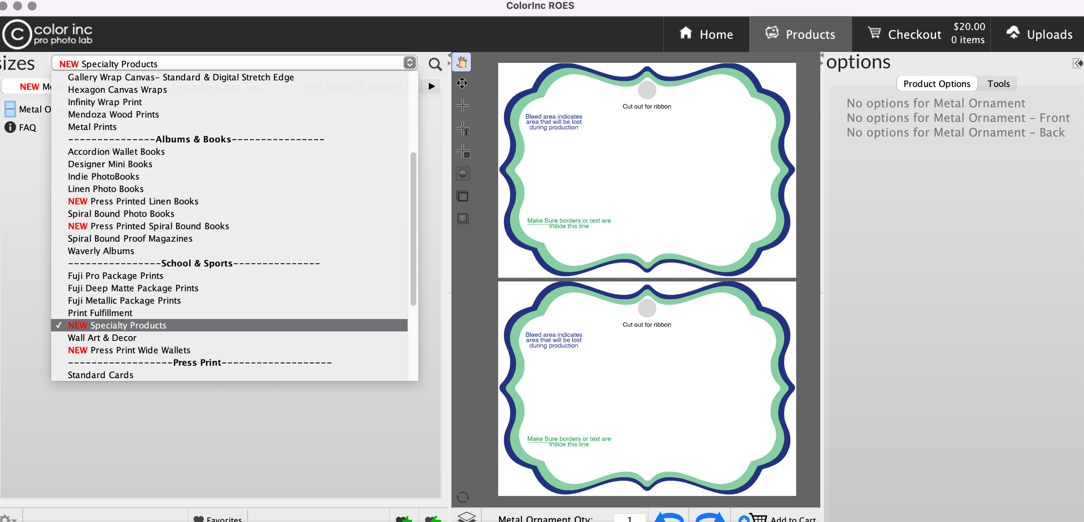Viewport: 1084px width, 522px height.
Task: Collapse the options panel arrow
Action: tap(1077, 64)
